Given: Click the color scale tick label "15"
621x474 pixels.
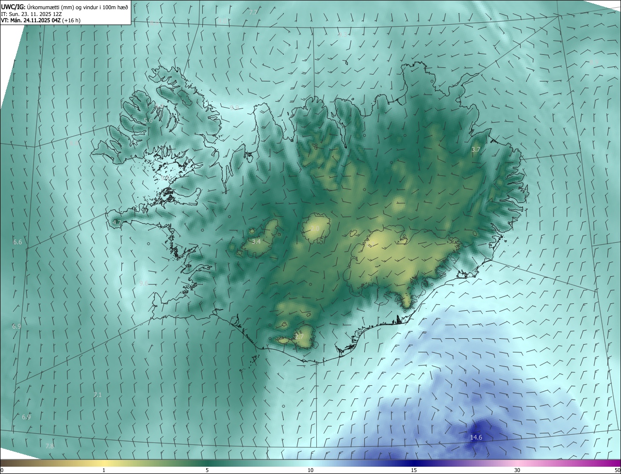Looking at the screenshot, I should pyautogui.click(x=414, y=470).
